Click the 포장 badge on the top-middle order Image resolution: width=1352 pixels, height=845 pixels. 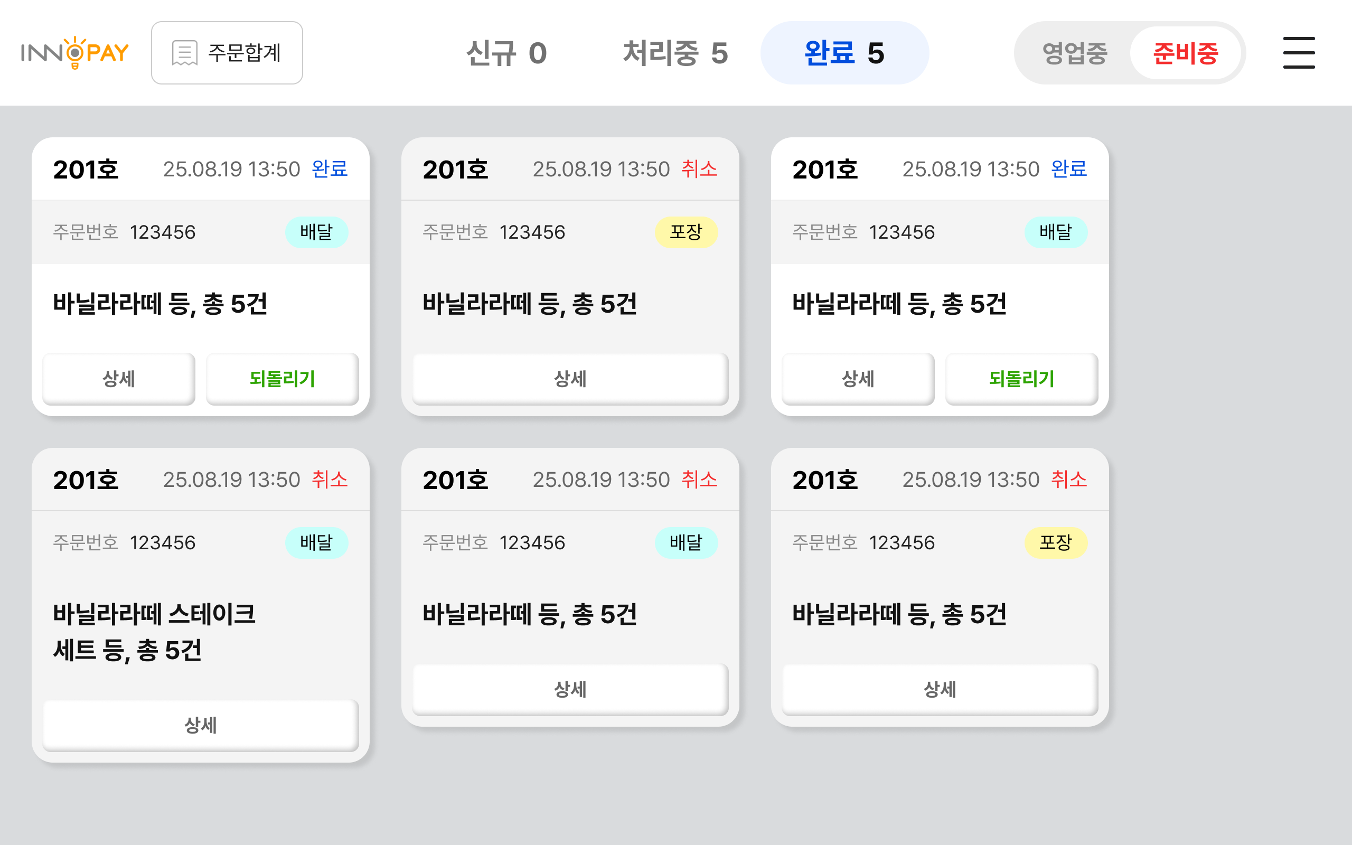click(x=687, y=232)
